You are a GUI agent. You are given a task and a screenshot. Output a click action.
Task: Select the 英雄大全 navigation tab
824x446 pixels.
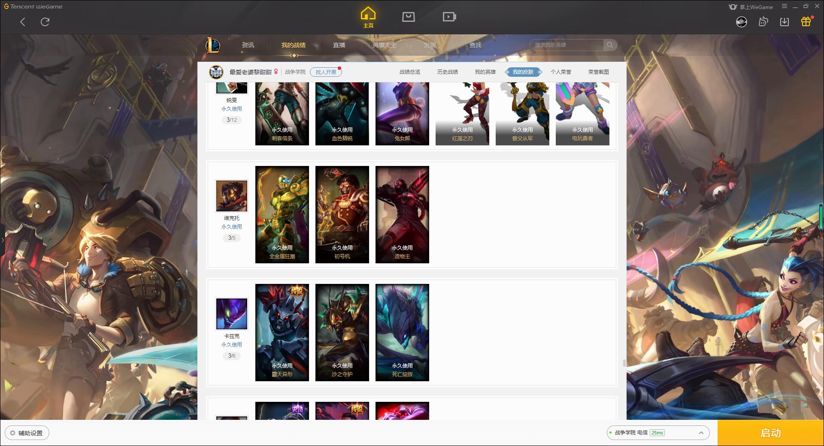click(x=385, y=45)
